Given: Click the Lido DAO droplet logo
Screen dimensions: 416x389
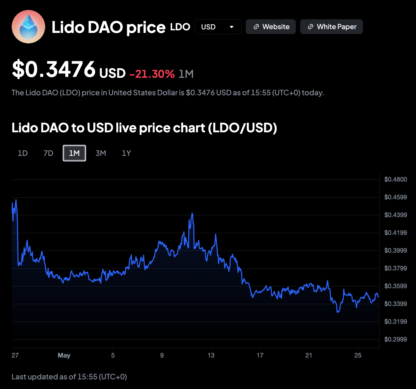Looking at the screenshot, I should 28,27.
